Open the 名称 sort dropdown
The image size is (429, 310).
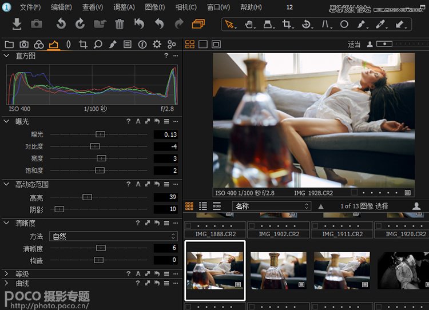(271, 206)
